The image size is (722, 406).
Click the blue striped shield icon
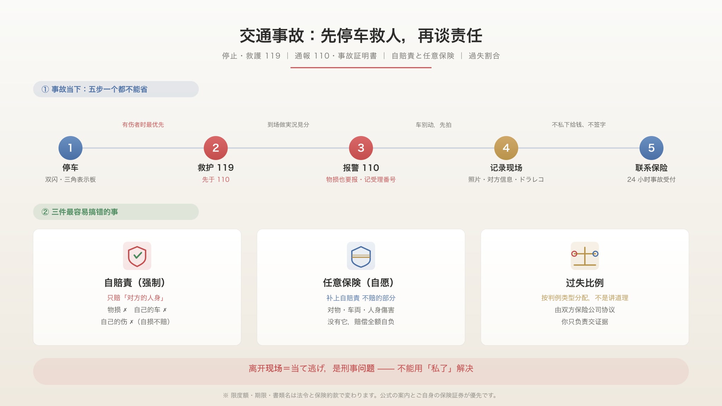361,256
